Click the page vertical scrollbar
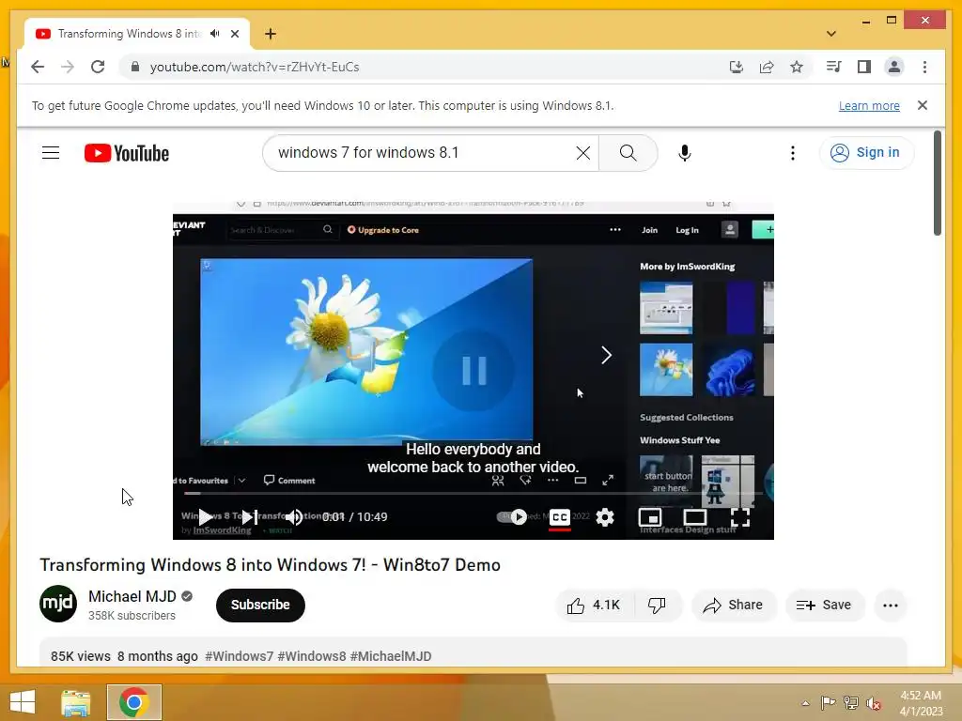The height and width of the screenshot is (721, 962). 937,183
